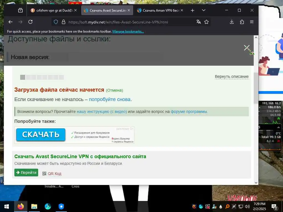
Task: Select the Скачать Avast SecureLine tab
Action: tap(107, 10)
